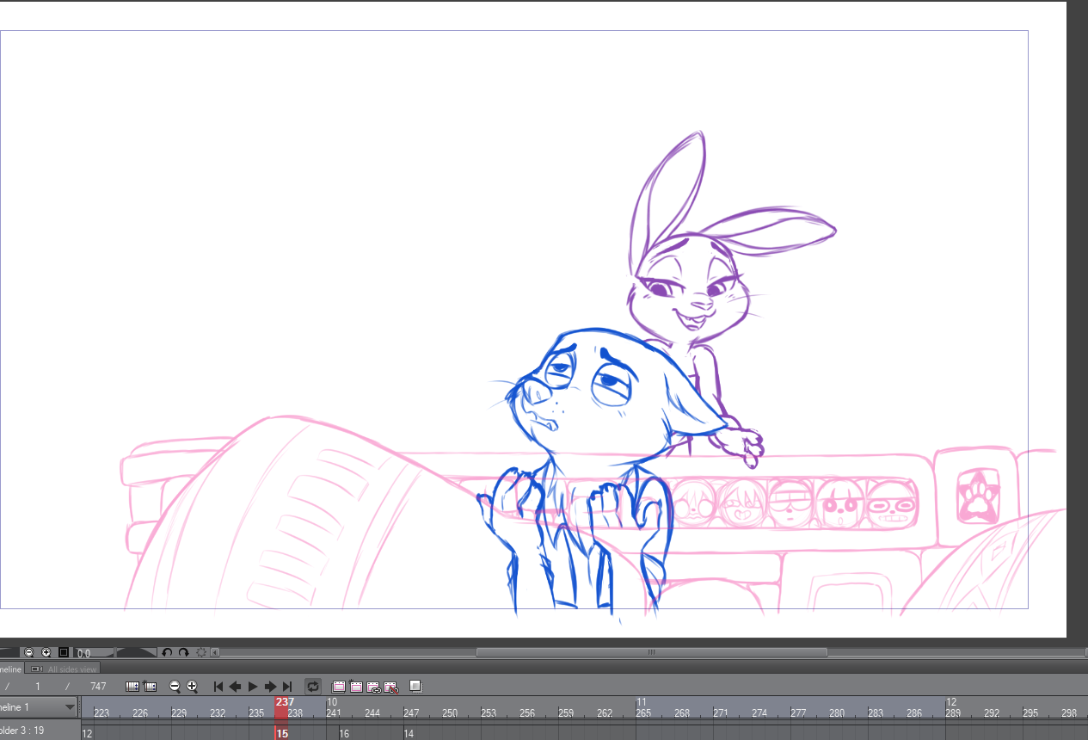
Task: Open the Timeline 1 dropdown
Action: click(x=70, y=708)
